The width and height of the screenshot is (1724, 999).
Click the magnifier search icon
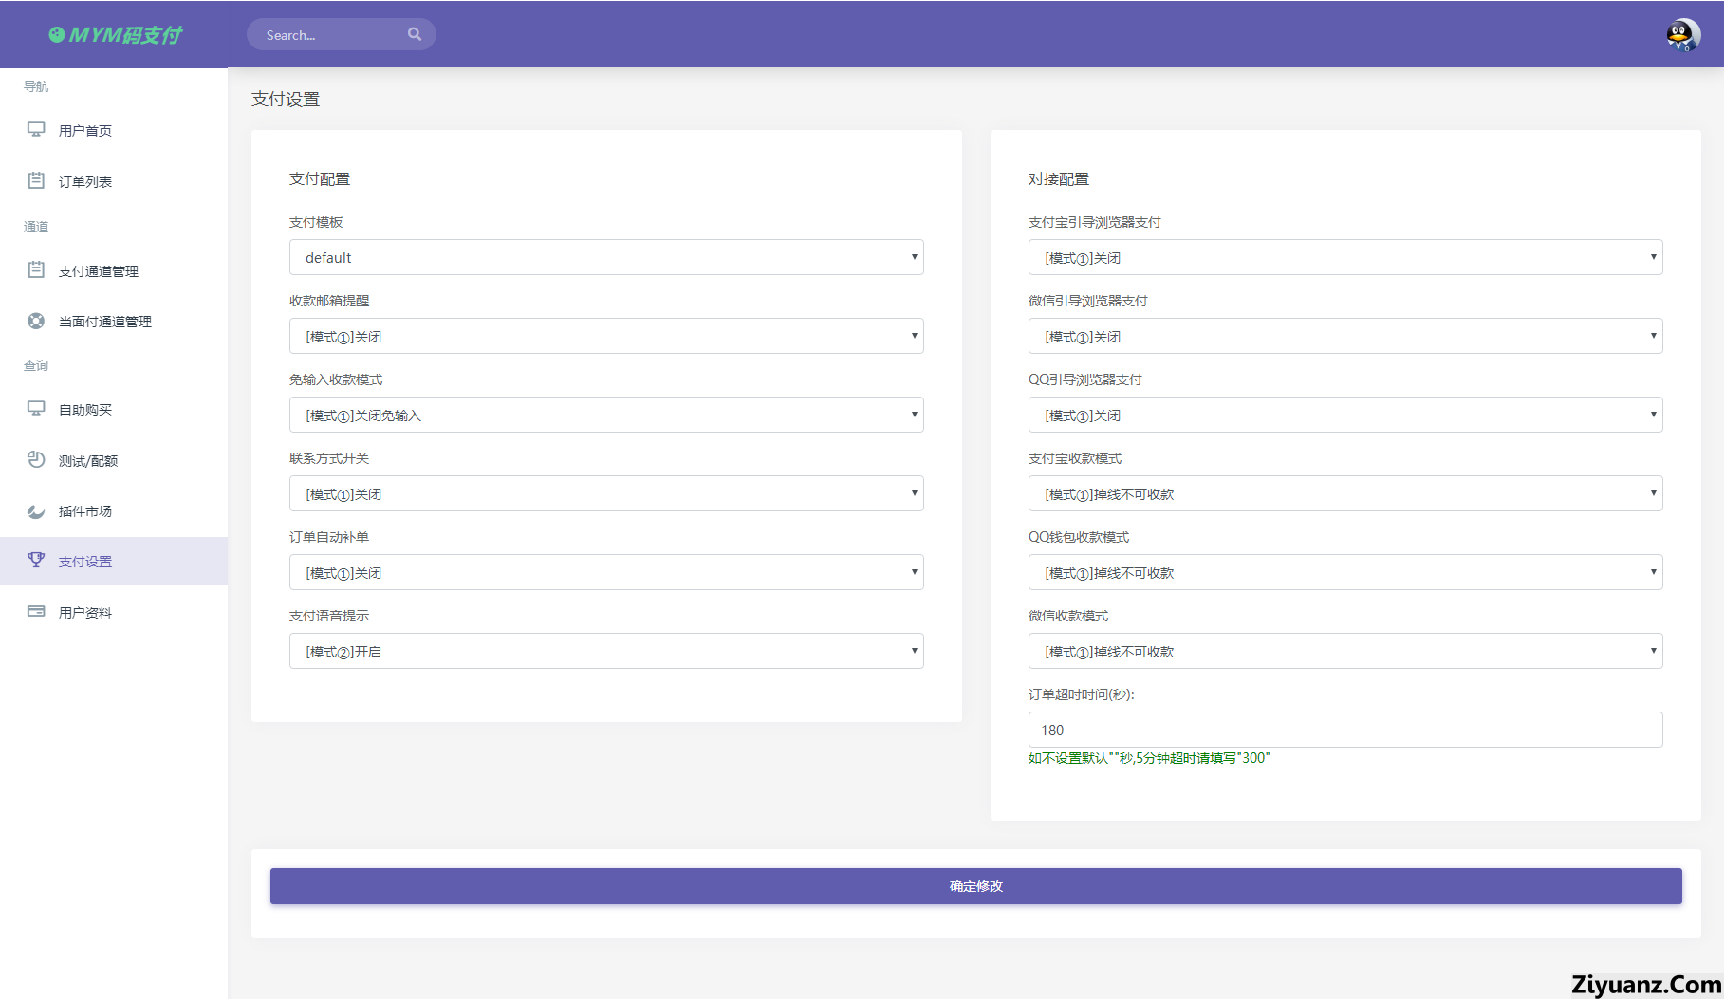415,34
